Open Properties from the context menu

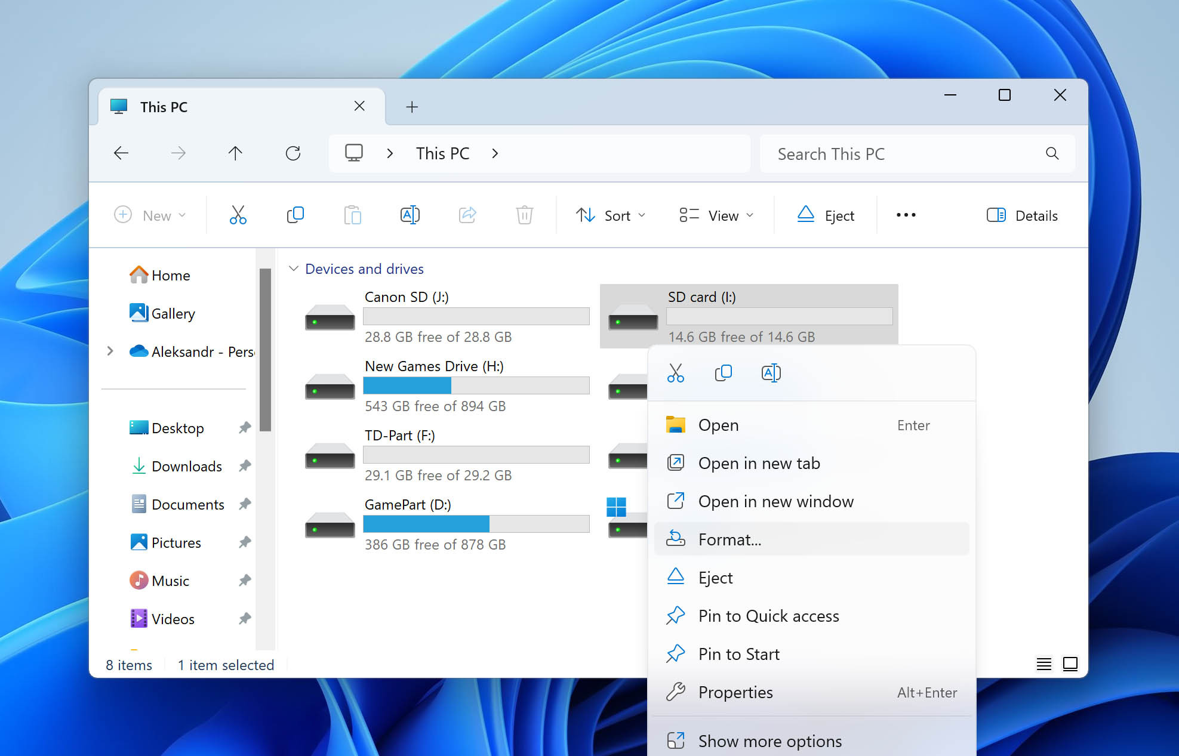point(811,692)
